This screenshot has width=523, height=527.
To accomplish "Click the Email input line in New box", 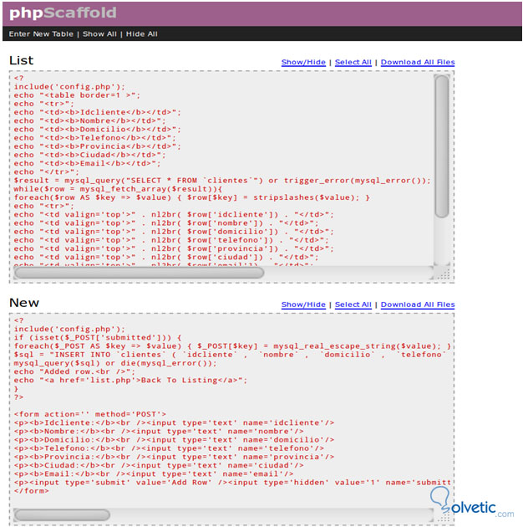I will pos(154,474).
